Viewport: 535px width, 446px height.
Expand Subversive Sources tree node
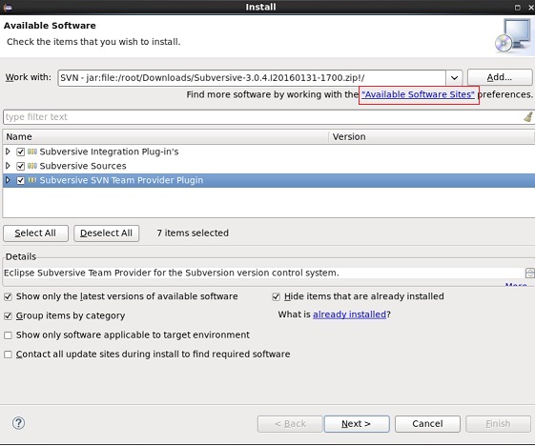coord(8,166)
